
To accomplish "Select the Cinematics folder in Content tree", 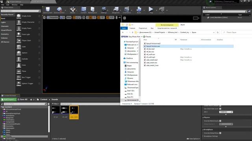I will [x=10, y=120].
